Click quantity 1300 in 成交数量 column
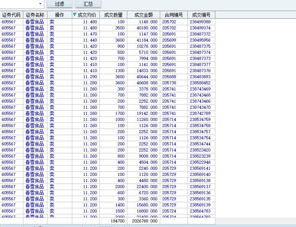296x227 pixels. [120, 71]
